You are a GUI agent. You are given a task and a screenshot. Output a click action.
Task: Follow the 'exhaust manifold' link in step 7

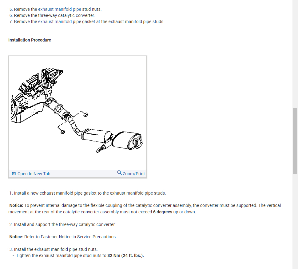click(55, 22)
